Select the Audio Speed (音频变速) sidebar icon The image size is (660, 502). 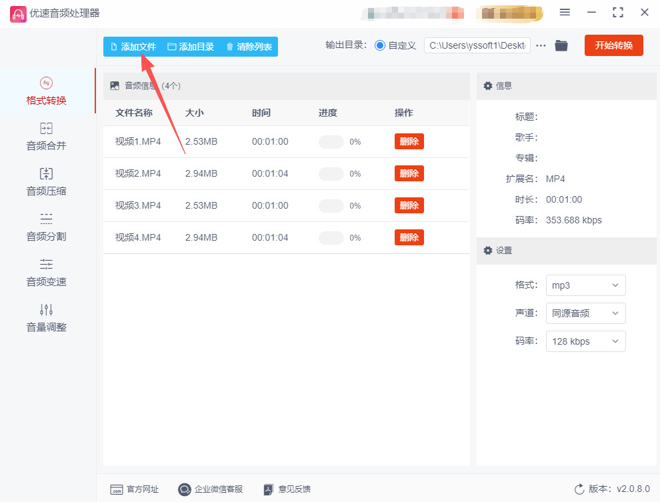pyautogui.click(x=46, y=265)
